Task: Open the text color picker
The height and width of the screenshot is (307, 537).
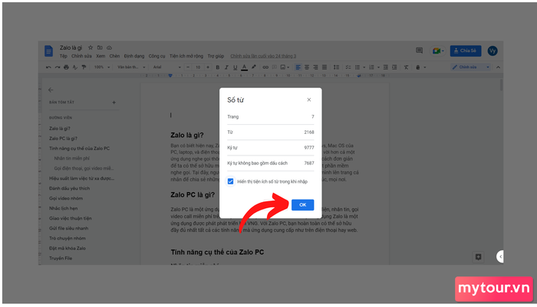Action: (x=244, y=67)
